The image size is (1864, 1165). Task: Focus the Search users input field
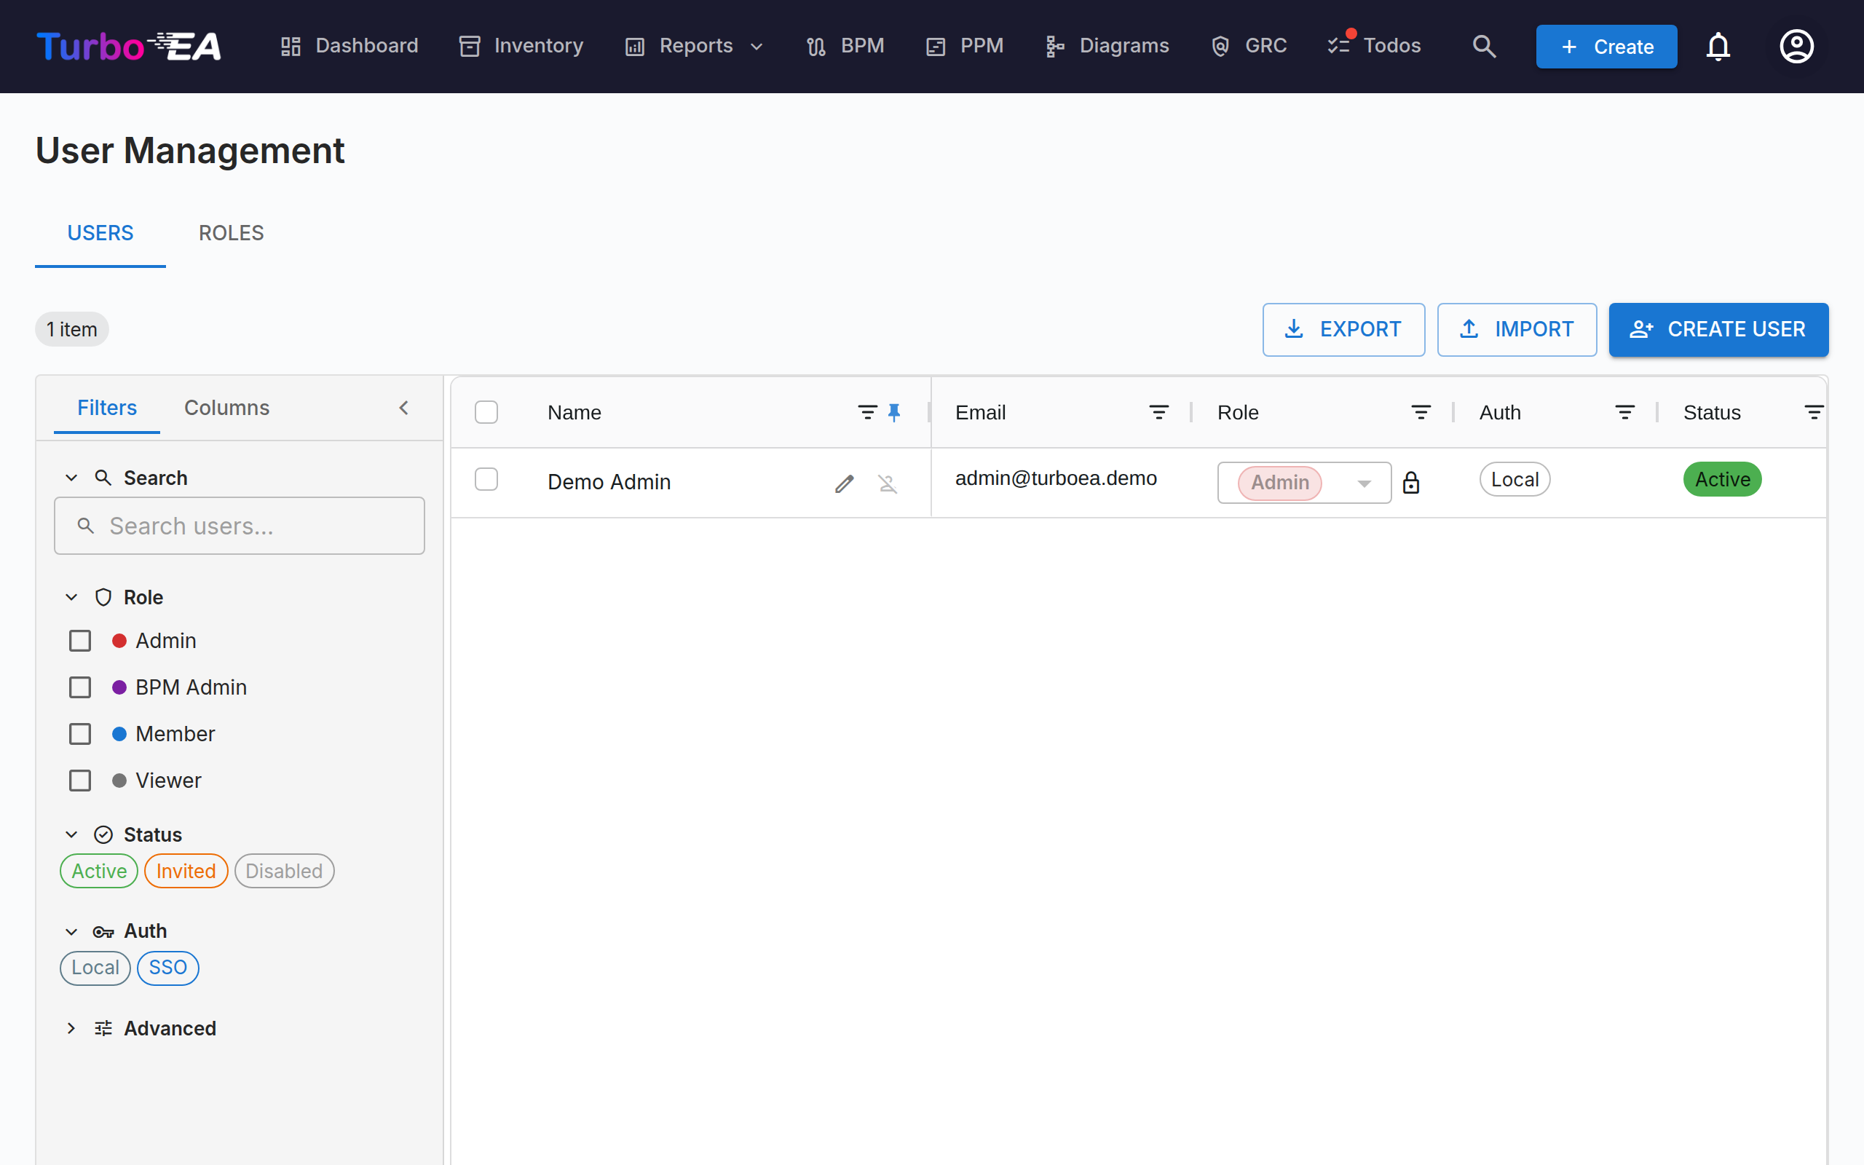click(239, 526)
